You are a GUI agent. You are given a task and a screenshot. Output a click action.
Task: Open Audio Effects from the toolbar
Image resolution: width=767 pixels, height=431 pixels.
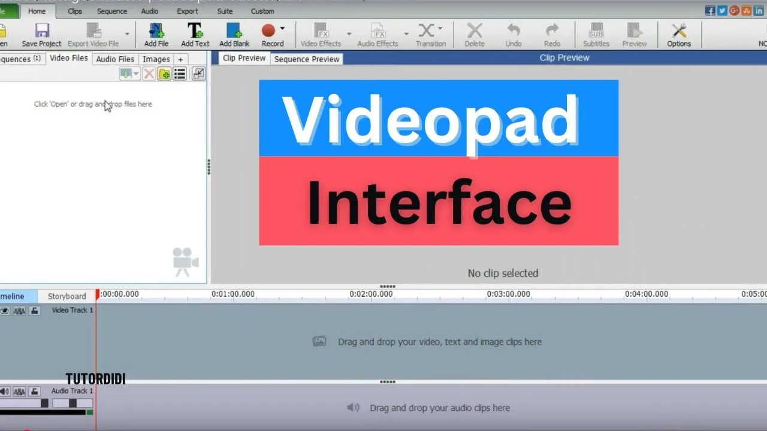tap(378, 31)
